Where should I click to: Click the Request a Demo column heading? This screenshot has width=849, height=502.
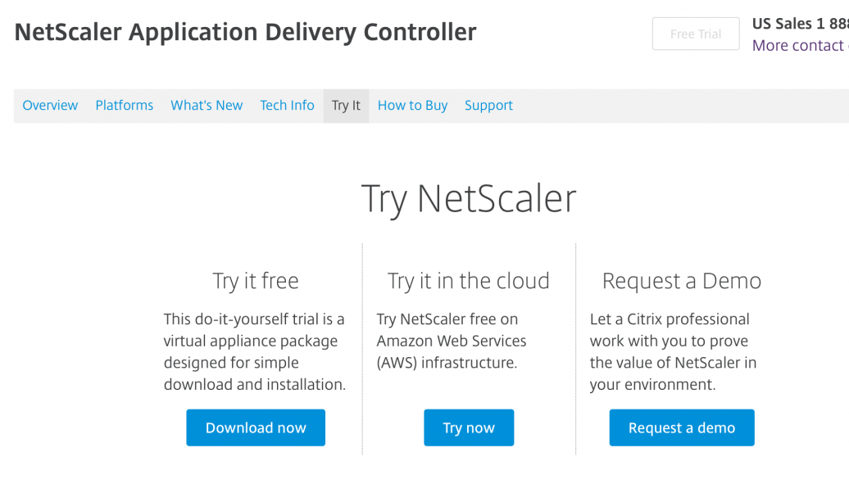point(682,281)
